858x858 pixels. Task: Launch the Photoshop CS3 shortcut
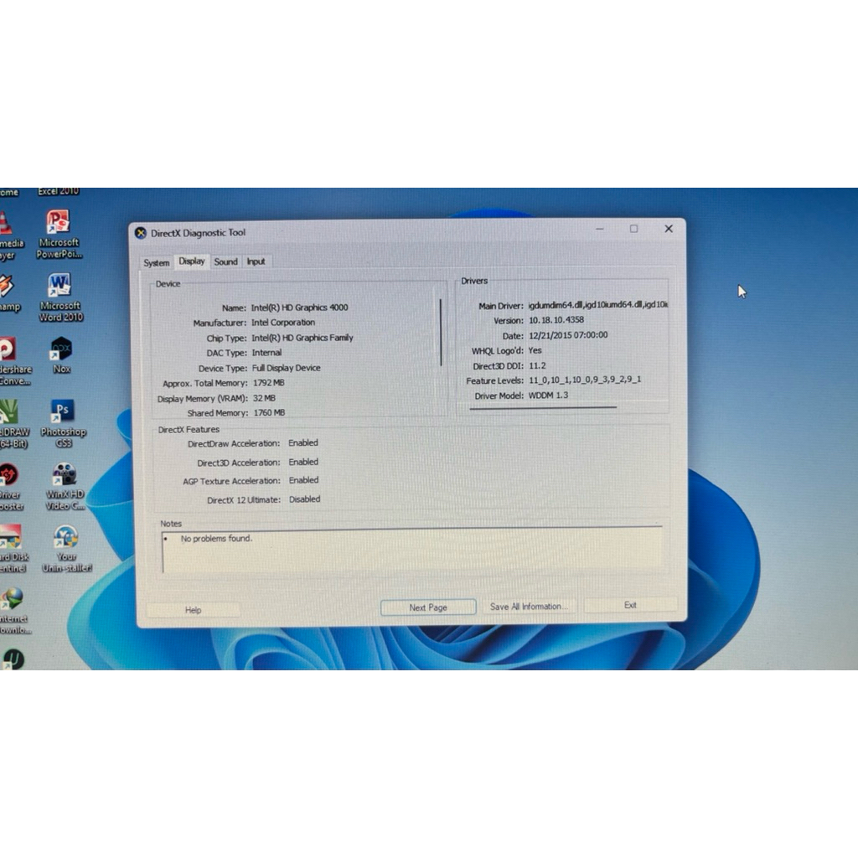pos(62,423)
